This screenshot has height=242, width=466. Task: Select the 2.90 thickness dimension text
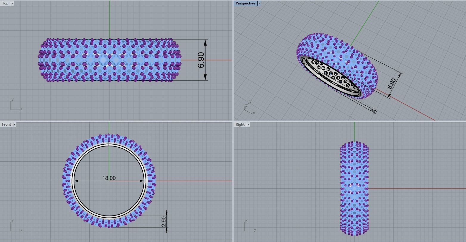point(163,221)
